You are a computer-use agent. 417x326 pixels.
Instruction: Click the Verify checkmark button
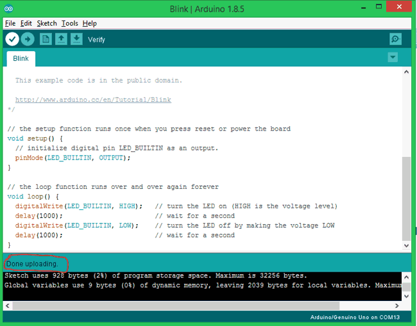coord(12,39)
